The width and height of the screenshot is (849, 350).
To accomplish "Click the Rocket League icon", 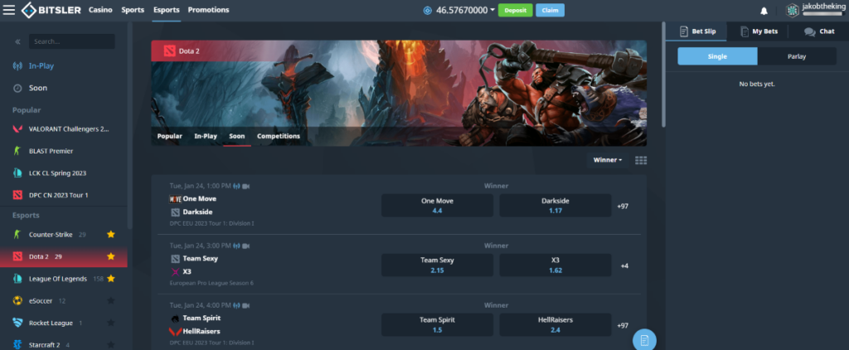I will [17, 323].
